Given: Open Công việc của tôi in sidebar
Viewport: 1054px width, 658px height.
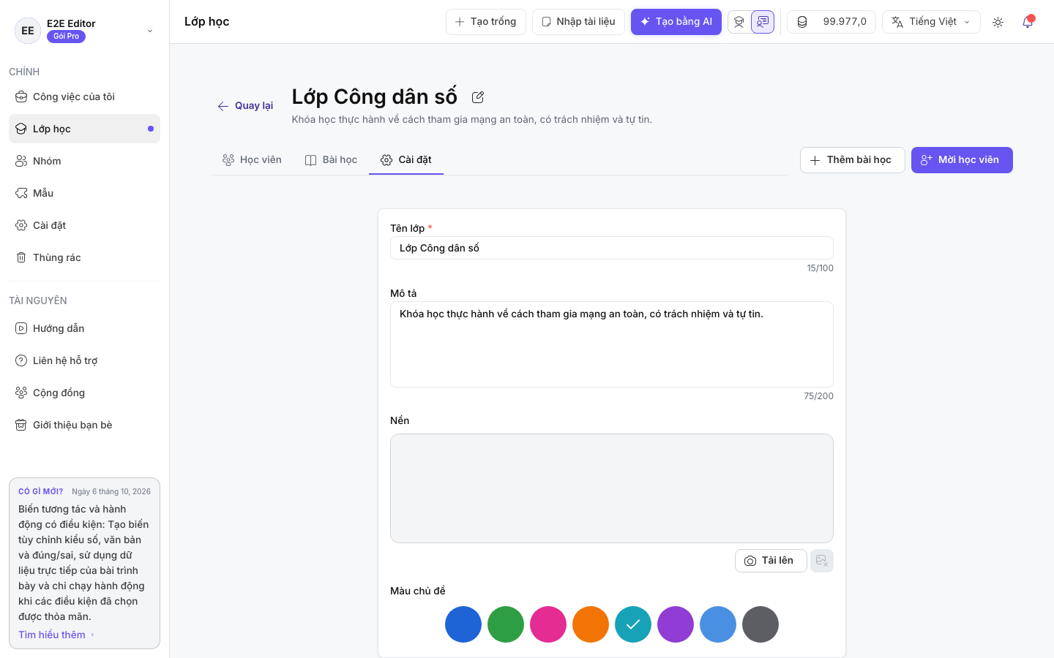Looking at the screenshot, I should (x=84, y=97).
